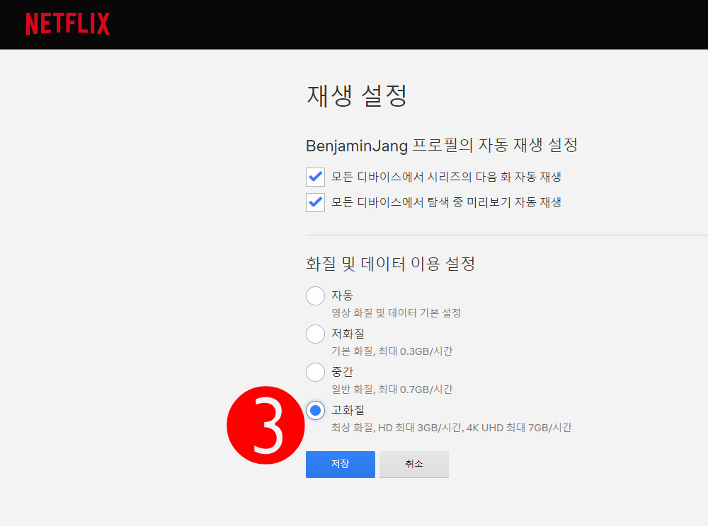Select the 중간 radio button
Screen dimensions: 708x526
click(x=315, y=373)
